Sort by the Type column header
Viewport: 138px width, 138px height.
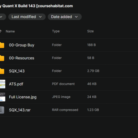56,31
